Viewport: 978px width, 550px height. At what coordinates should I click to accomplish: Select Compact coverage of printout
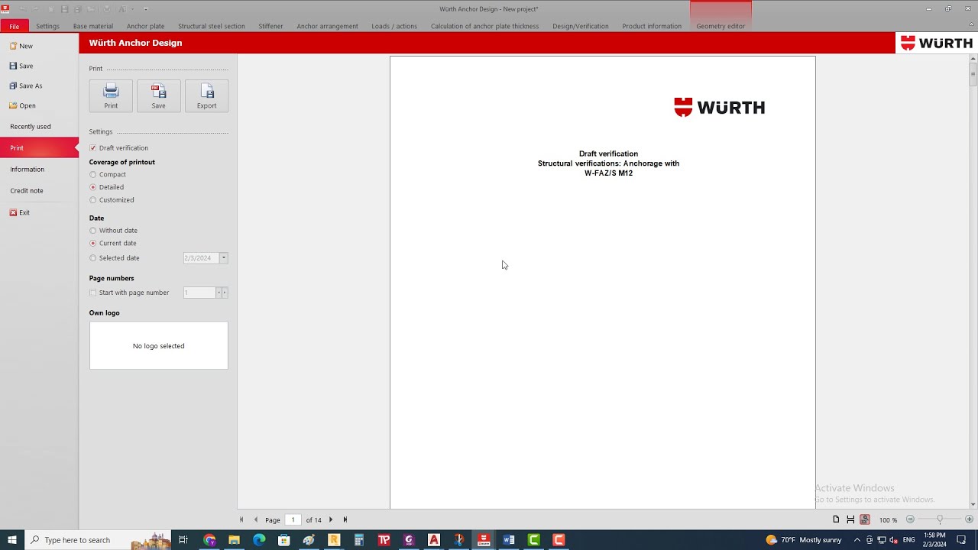[x=93, y=174]
